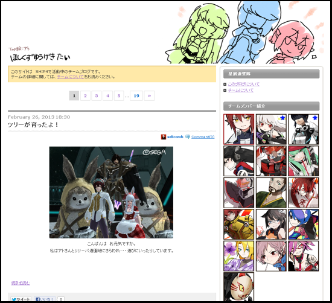
Task: Open red-haired shrine outfit member avatar
Action: click(x=304, y=193)
